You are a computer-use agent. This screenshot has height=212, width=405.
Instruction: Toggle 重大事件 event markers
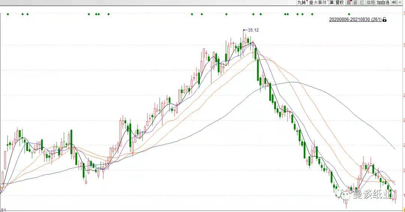click(x=318, y=3)
